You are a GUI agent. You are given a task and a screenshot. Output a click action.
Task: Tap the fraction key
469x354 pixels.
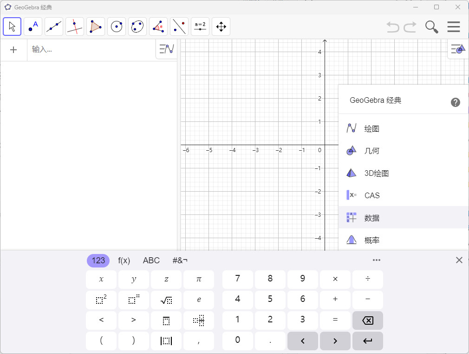(x=166, y=320)
